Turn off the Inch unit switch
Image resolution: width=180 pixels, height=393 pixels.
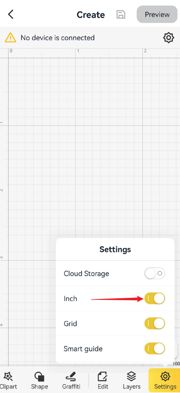click(155, 298)
